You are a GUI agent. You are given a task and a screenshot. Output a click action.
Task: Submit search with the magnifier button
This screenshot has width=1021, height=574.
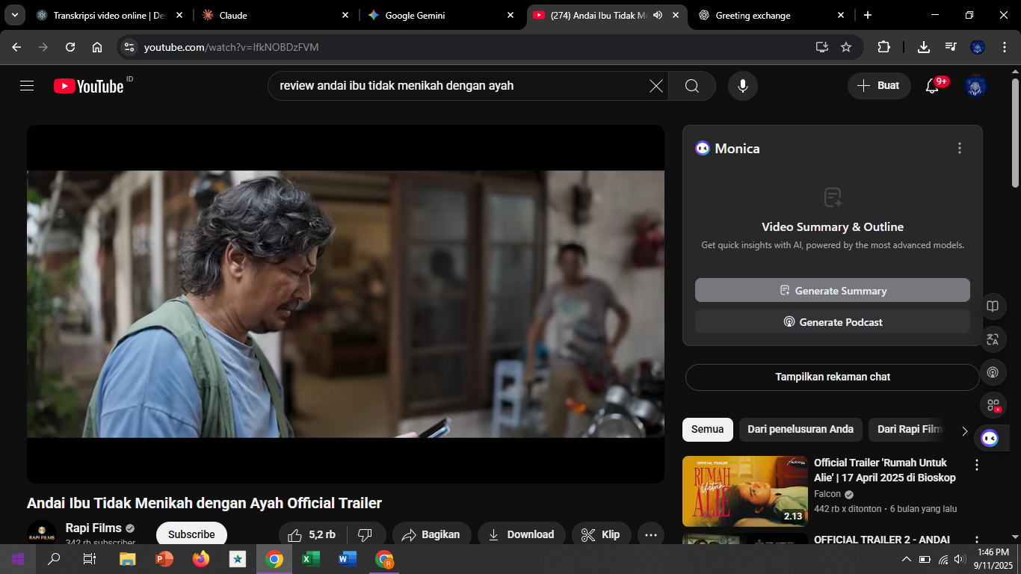pyautogui.click(x=692, y=86)
